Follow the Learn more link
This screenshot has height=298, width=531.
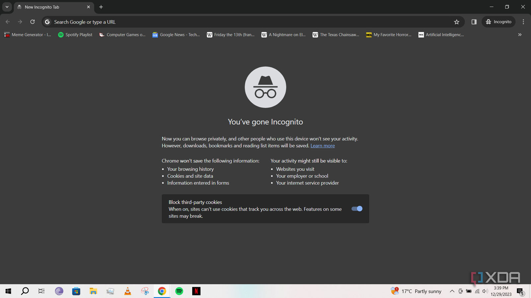(x=323, y=146)
